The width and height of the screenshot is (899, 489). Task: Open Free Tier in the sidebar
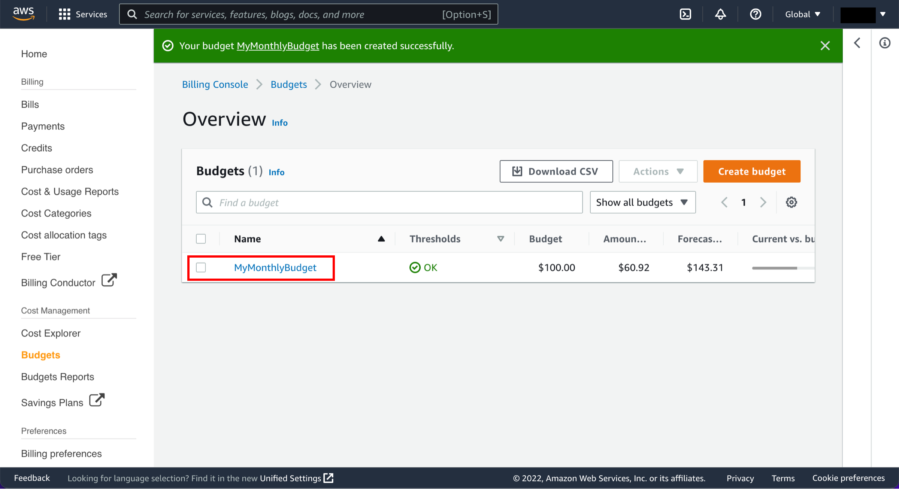pos(40,257)
